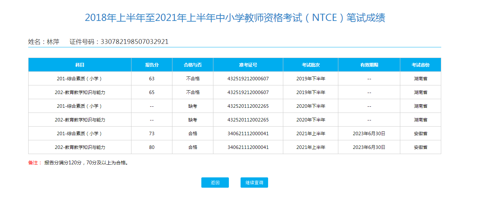Click the 继续查询 button
Viewport: 487px width, 199px height.
click(x=254, y=183)
